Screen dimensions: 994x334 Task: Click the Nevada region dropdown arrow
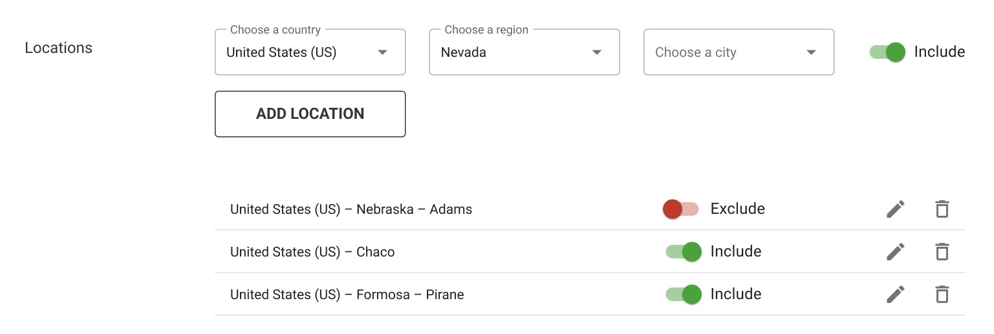598,52
